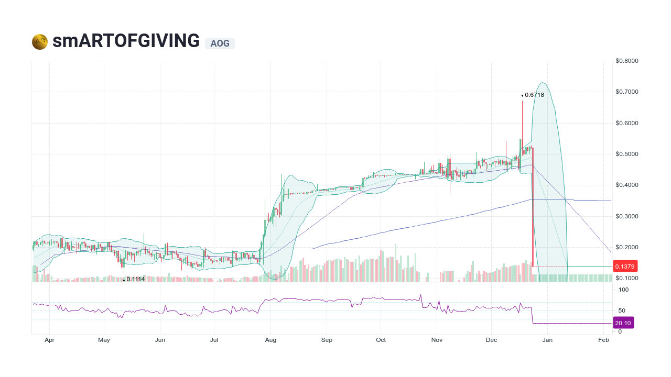The height and width of the screenshot is (377, 671).
Task: Click the $0.1000 axis price label
Action: coord(627,278)
